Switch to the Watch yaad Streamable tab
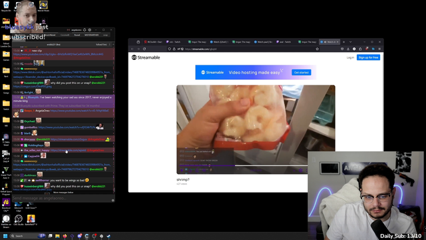 [264, 42]
